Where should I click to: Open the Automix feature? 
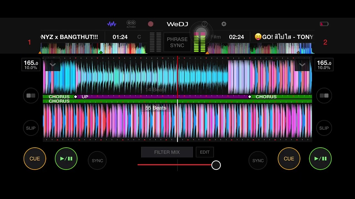coord(131,24)
